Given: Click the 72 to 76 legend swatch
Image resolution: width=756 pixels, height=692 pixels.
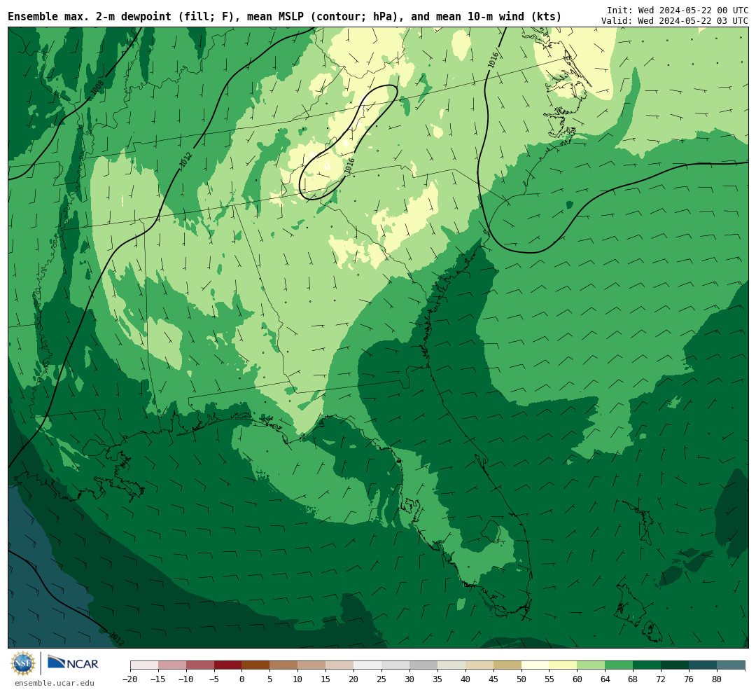Looking at the screenshot, I should (x=675, y=665).
